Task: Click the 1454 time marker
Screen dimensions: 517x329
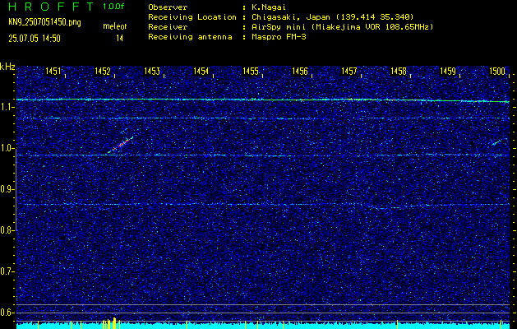Action: (x=201, y=71)
